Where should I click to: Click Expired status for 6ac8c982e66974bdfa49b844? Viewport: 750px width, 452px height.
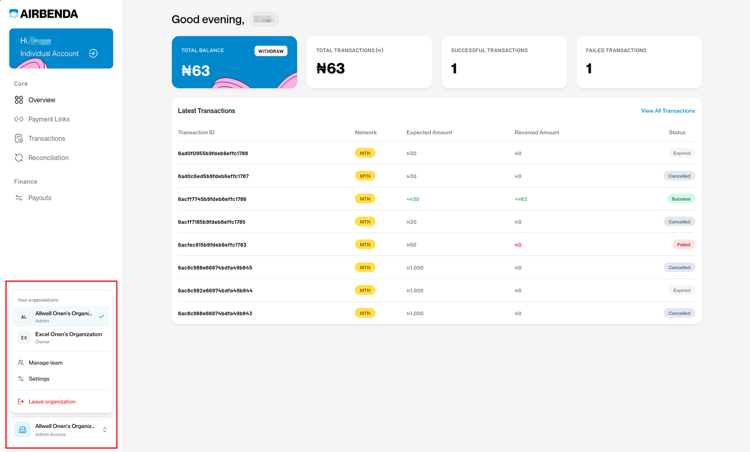(x=682, y=290)
